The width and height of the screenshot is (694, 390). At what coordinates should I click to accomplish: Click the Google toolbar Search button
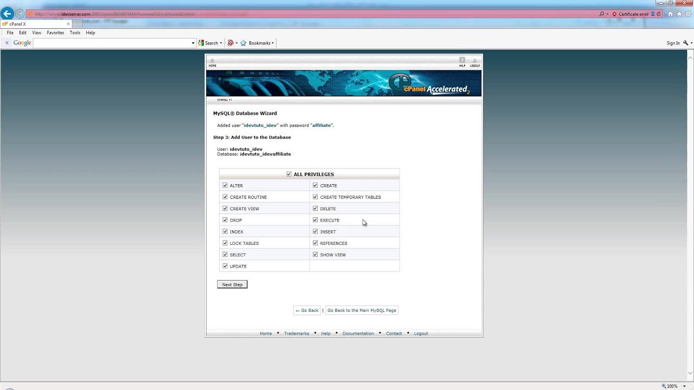click(x=208, y=43)
